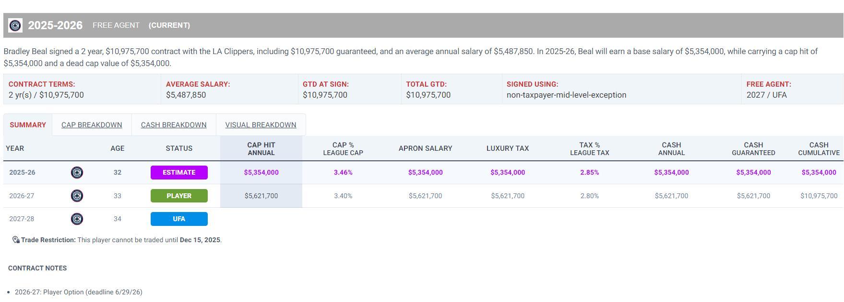Click the Clippers team logo in the 2027-28 row
This screenshot has height=302, width=844.
point(77,219)
